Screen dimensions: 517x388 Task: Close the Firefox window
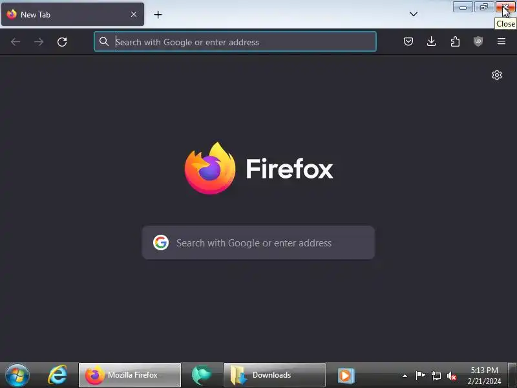point(505,7)
